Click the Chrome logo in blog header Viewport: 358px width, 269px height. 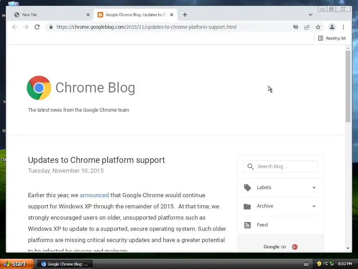(39, 88)
